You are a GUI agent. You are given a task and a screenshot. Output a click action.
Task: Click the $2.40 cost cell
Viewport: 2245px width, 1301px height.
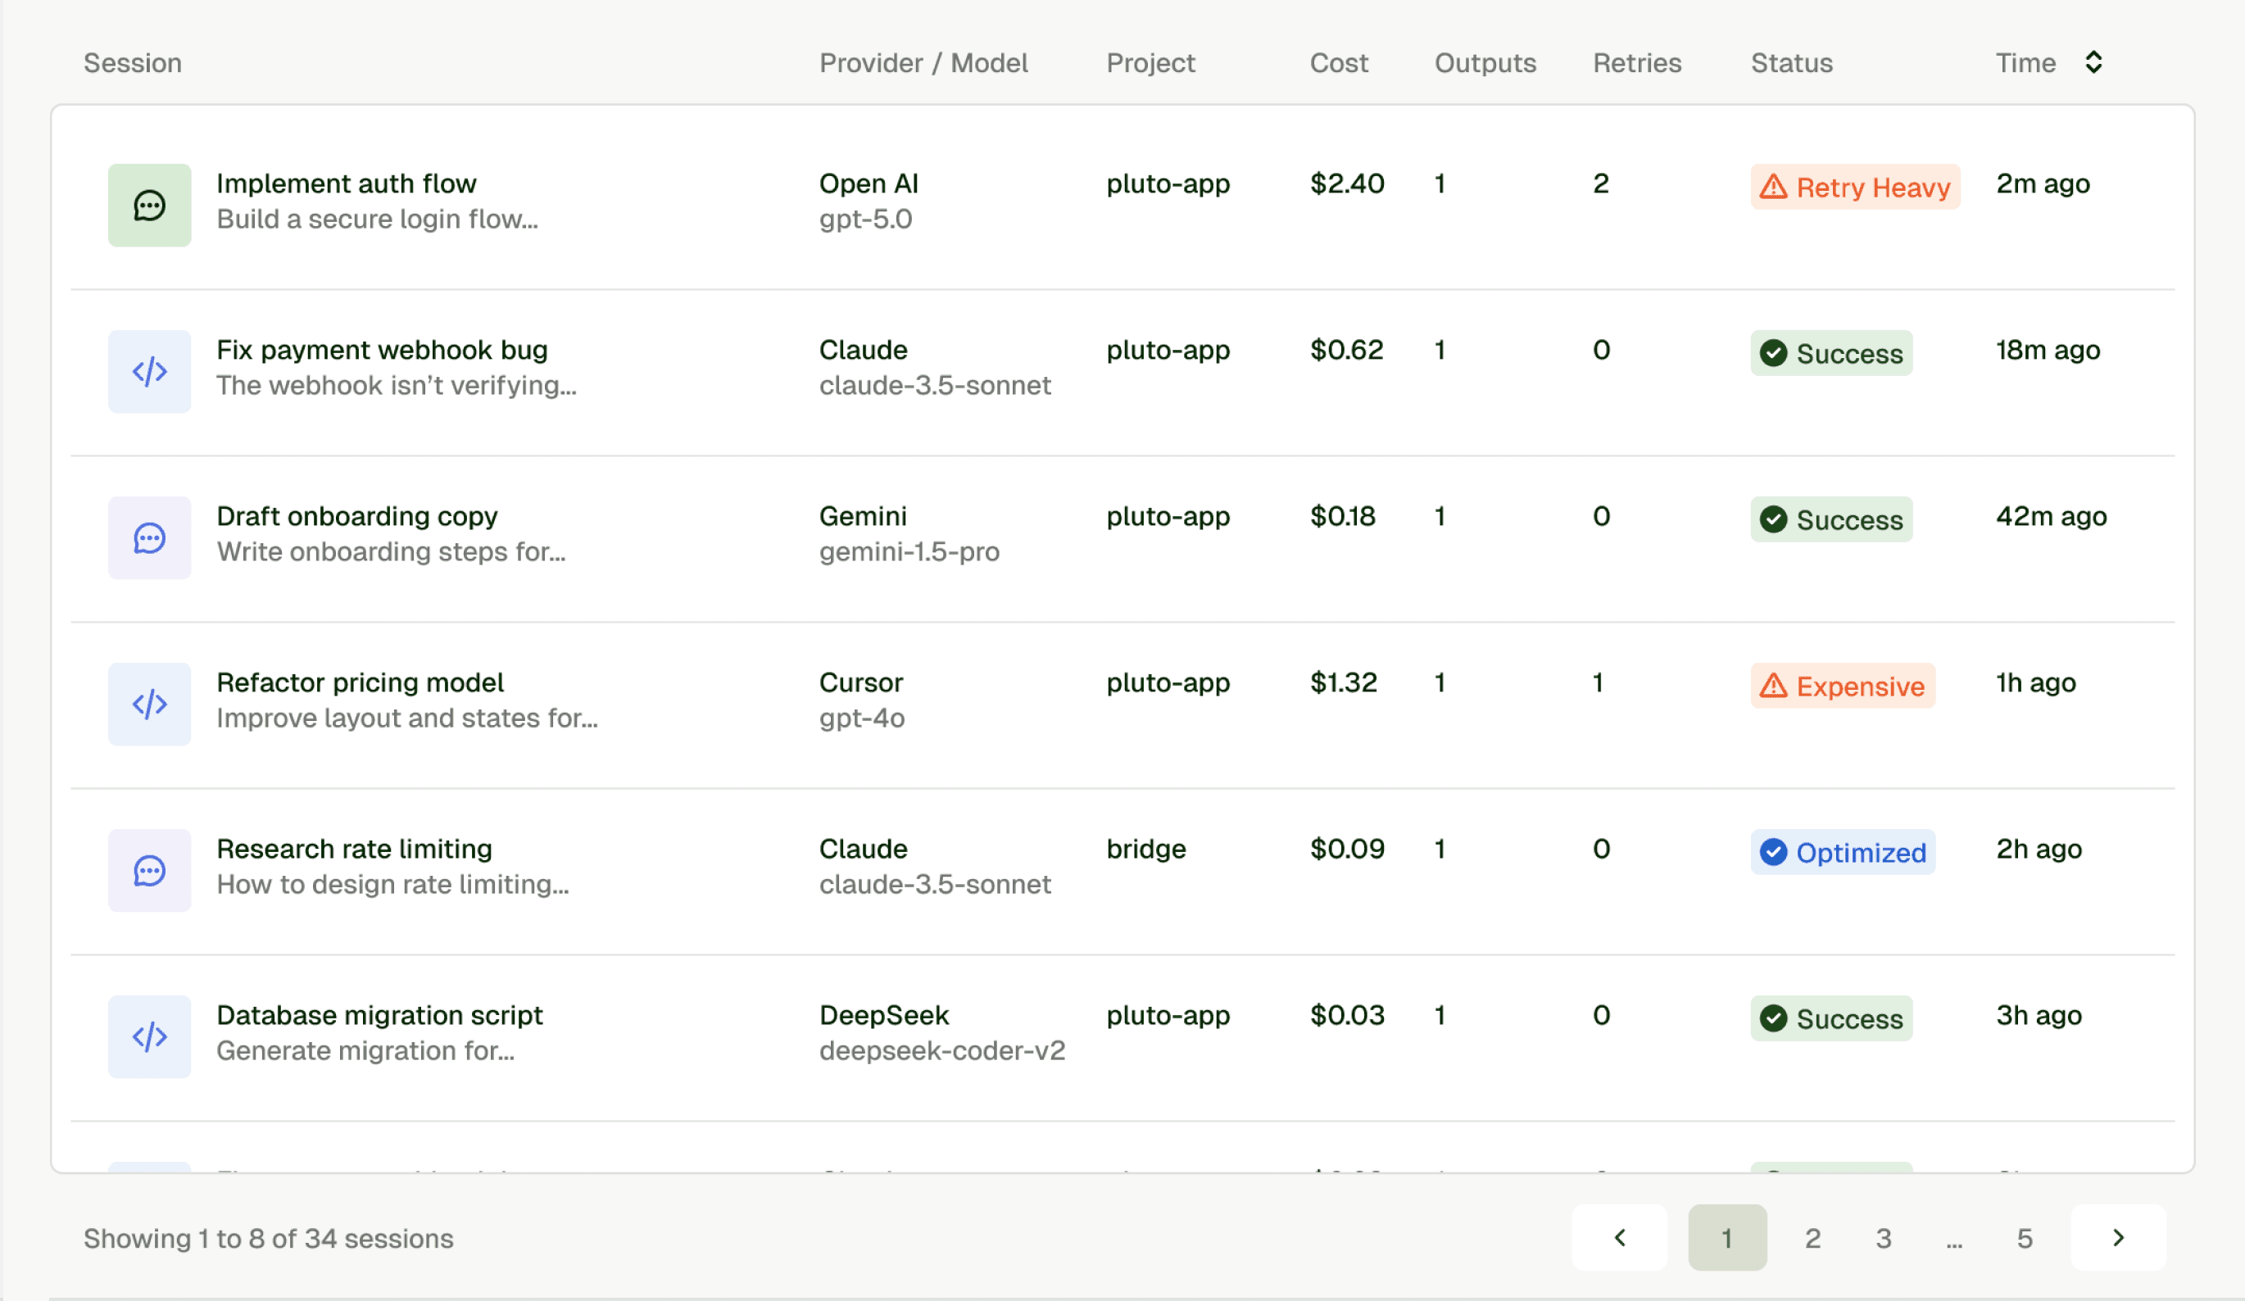click(1347, 184)
